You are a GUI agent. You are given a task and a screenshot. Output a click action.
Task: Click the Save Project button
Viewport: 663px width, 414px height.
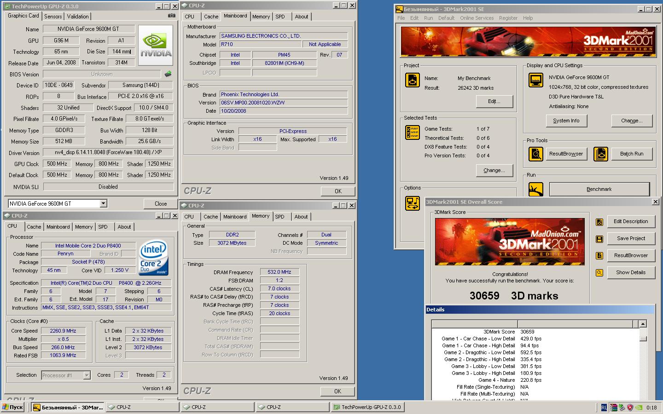tap(631, 239)
